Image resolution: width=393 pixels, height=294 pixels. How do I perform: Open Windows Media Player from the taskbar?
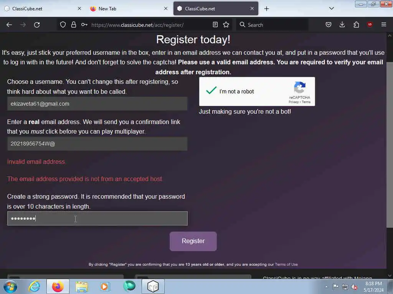105,286
